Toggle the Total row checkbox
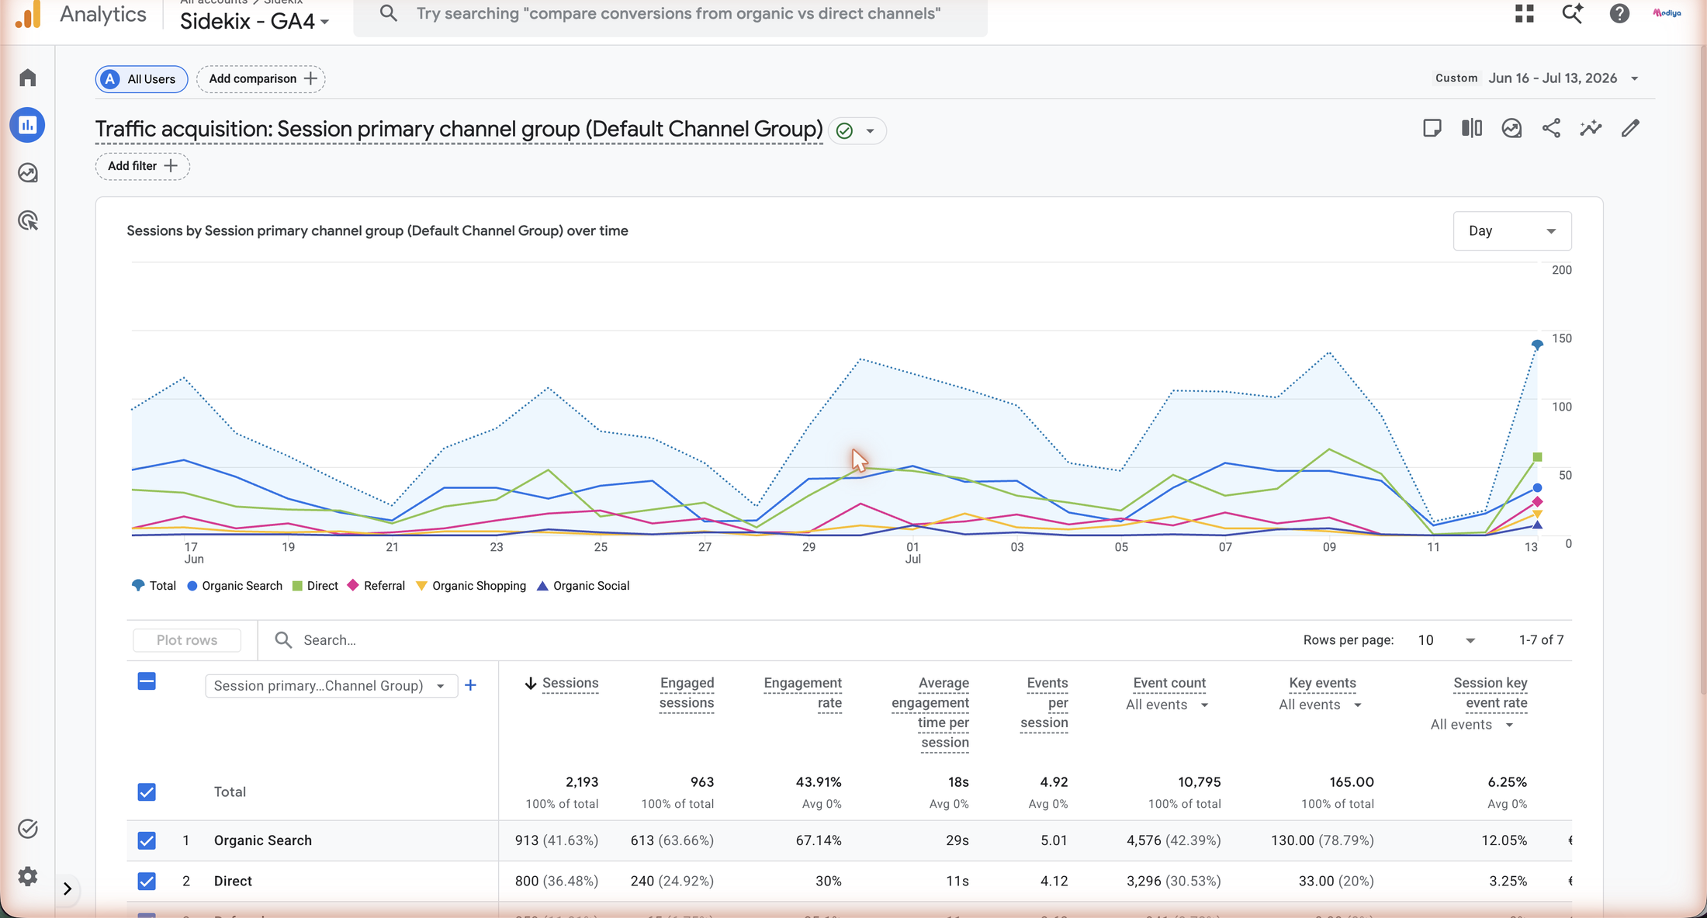 [x=147, y=792]
